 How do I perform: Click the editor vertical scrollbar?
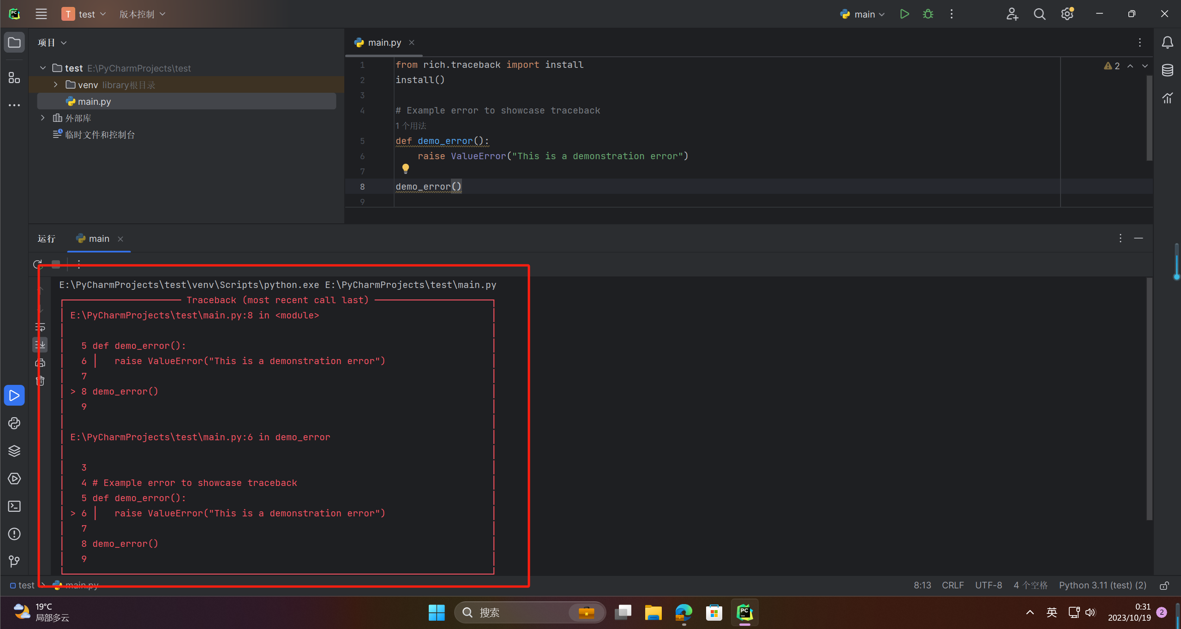coord(1149,118)
